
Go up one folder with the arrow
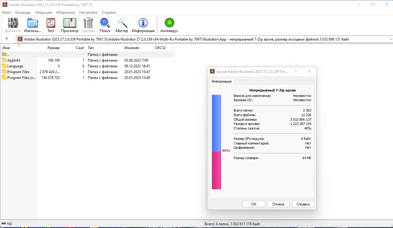click(x=7, y=39)
